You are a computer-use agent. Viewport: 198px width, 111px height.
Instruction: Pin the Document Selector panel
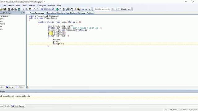[x=21, y=13]
